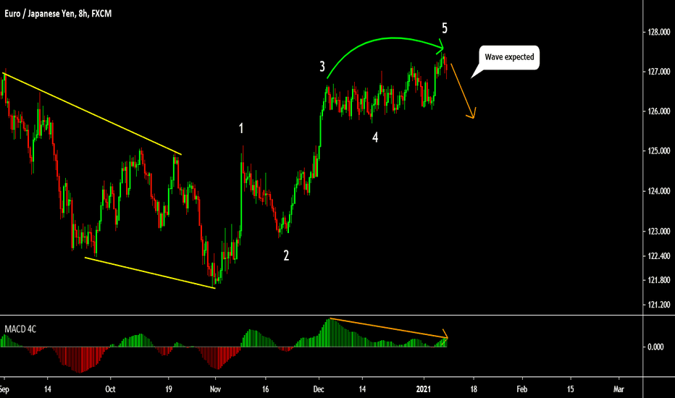Click the Mar date label
675x398 pixels.
pos(619,389)
